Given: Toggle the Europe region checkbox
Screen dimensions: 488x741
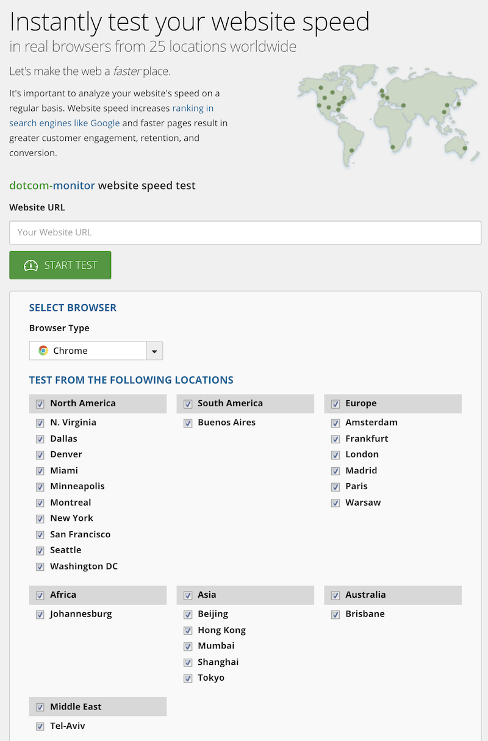Looking at the screenshot, I should (x=335, y=404).
